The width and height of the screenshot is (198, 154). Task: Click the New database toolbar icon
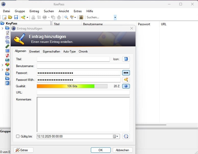4,17
